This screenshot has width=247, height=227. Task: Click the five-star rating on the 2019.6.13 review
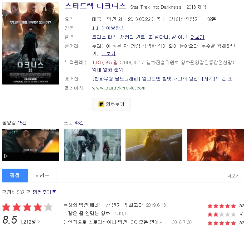pyautogui.click(x=221, y=206)
